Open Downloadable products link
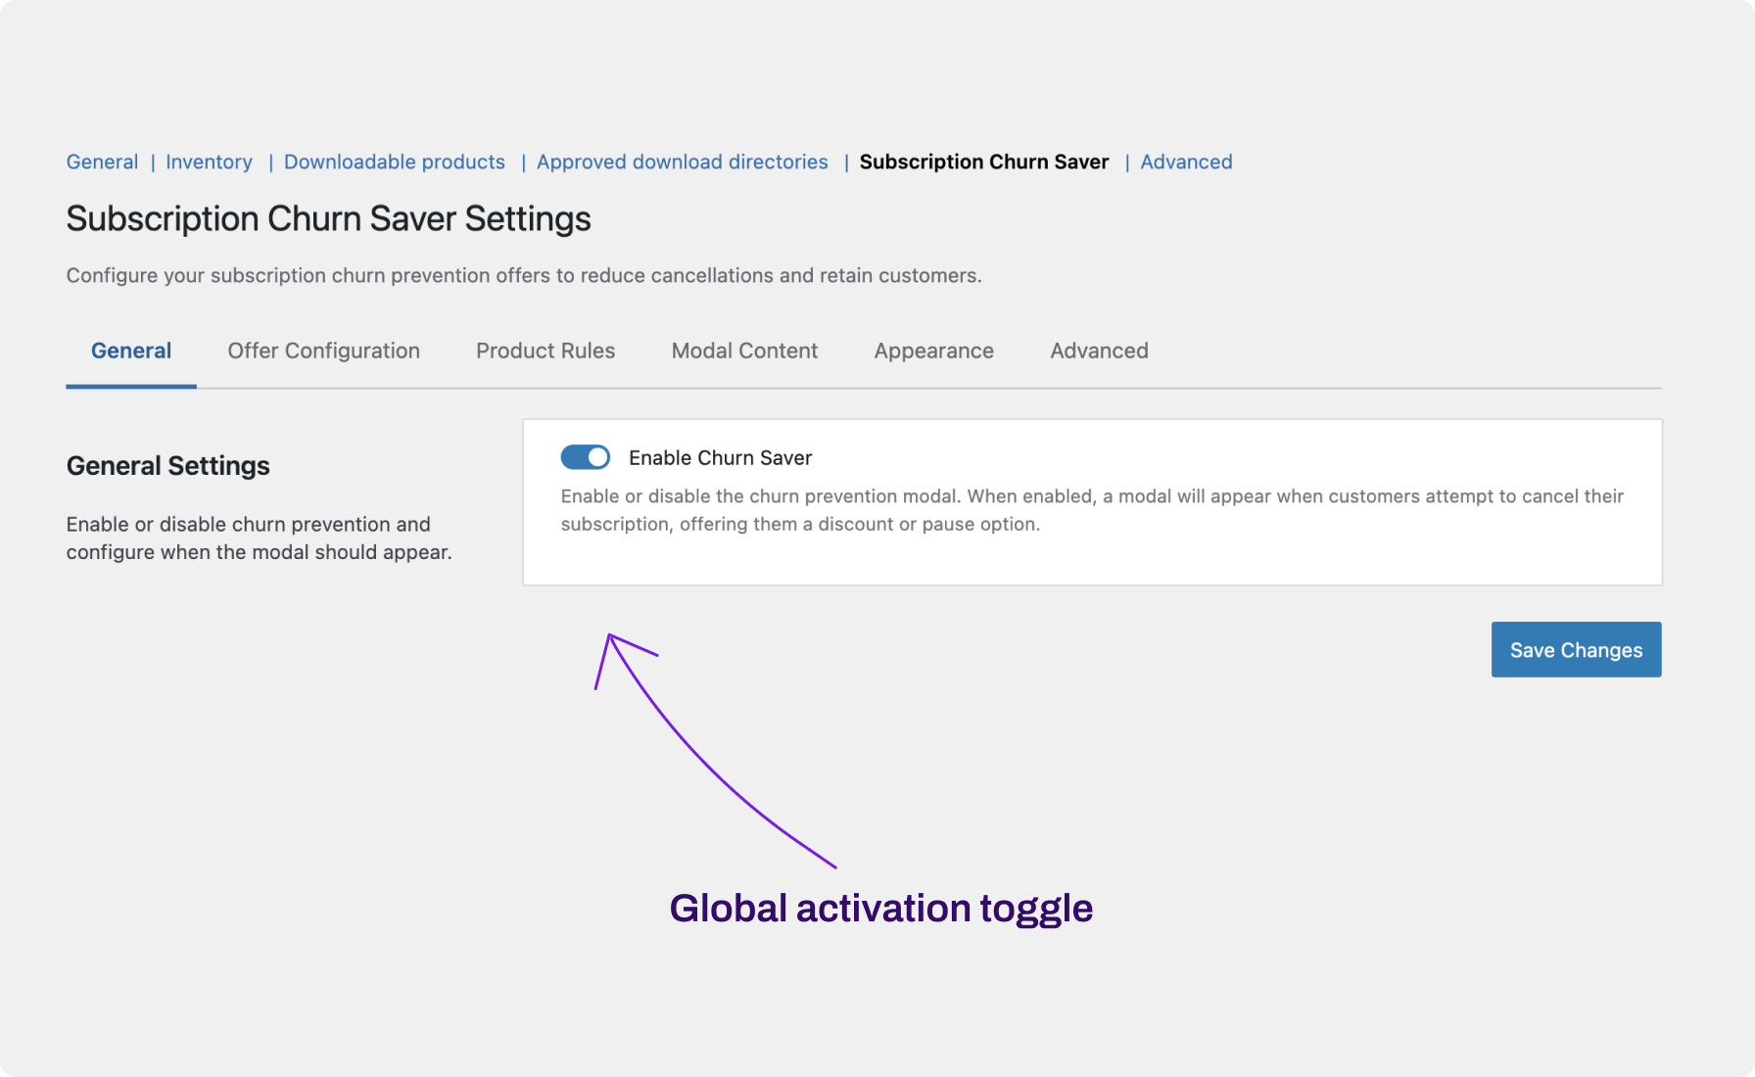This screenshot has width=1755, height=1077. pos(395,162)
